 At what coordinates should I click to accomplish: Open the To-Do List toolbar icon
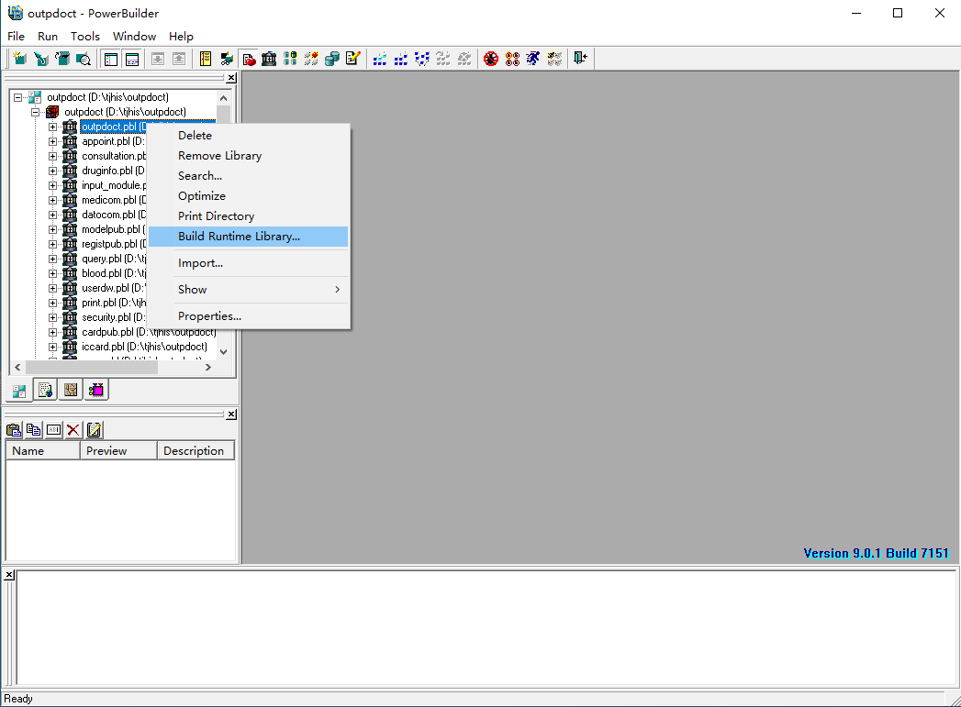tap(206, 59)
